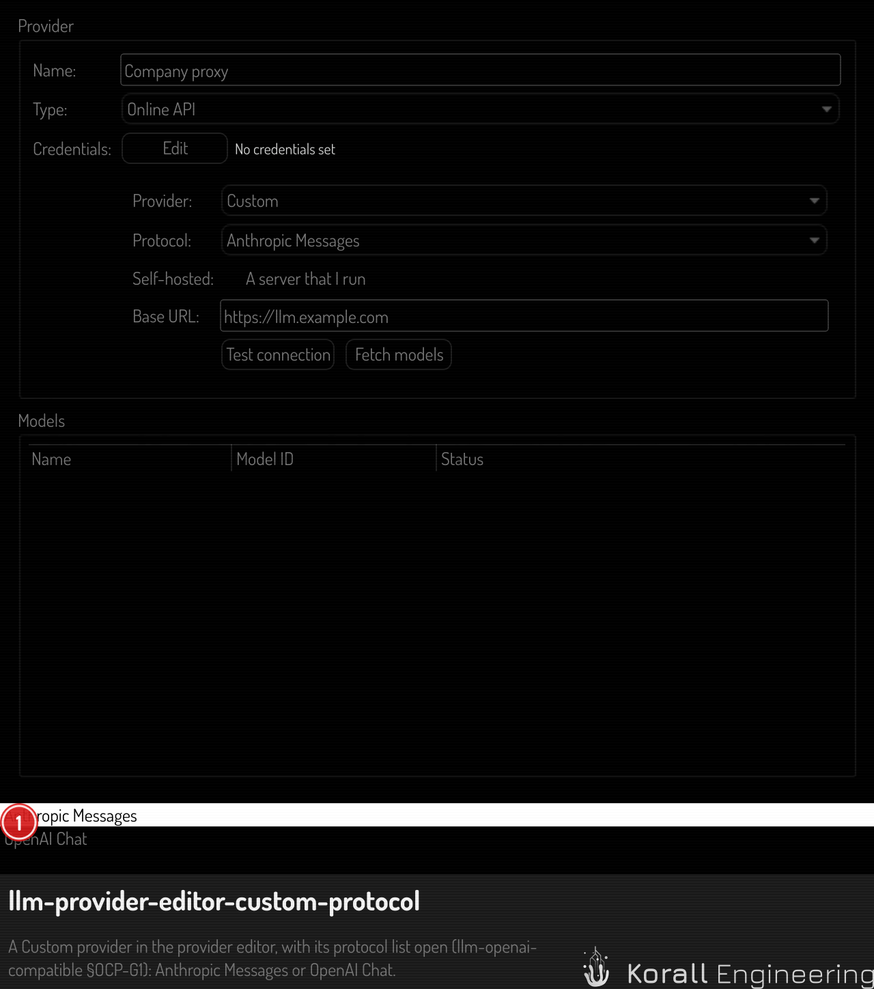Image resolution: width=874 pixels, height=989 pixels.
Task: Click the Model ID column header
Action: pos(334,459)
